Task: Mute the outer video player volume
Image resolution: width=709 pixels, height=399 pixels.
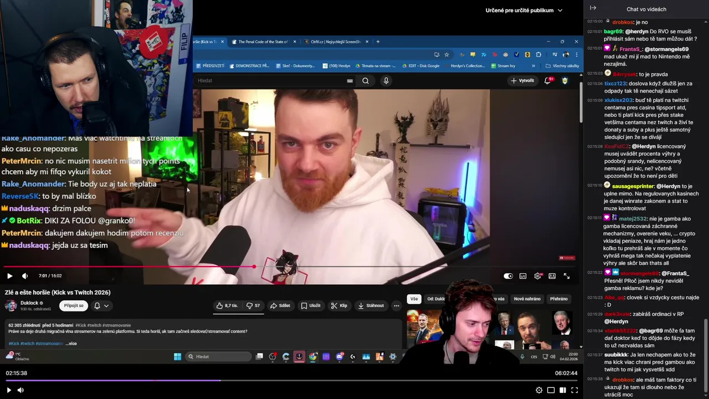Action: pyautogui.click(x=20, y=390)
